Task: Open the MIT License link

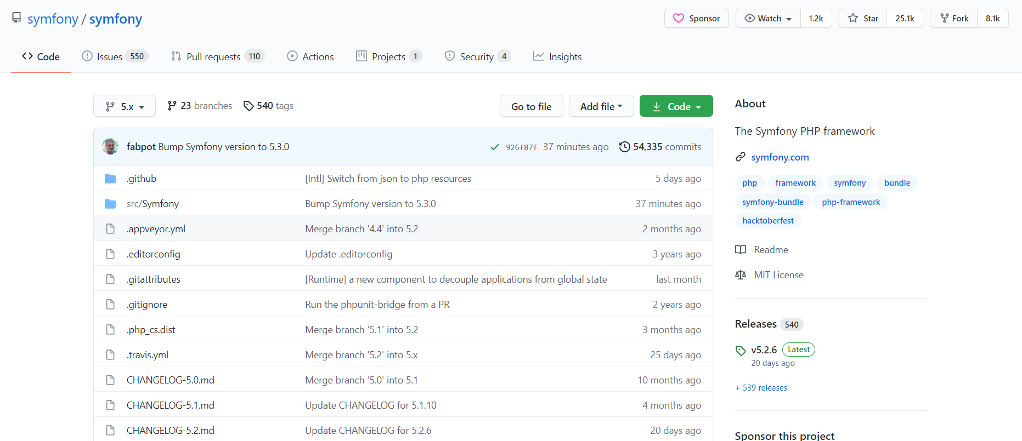Action: 779,275
